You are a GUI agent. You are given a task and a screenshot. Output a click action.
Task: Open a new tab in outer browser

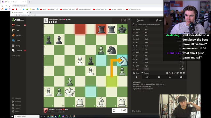click(x=30, y=2)
